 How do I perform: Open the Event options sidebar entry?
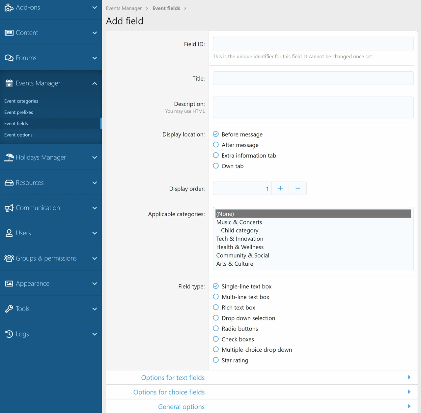[x=18, y=134]
